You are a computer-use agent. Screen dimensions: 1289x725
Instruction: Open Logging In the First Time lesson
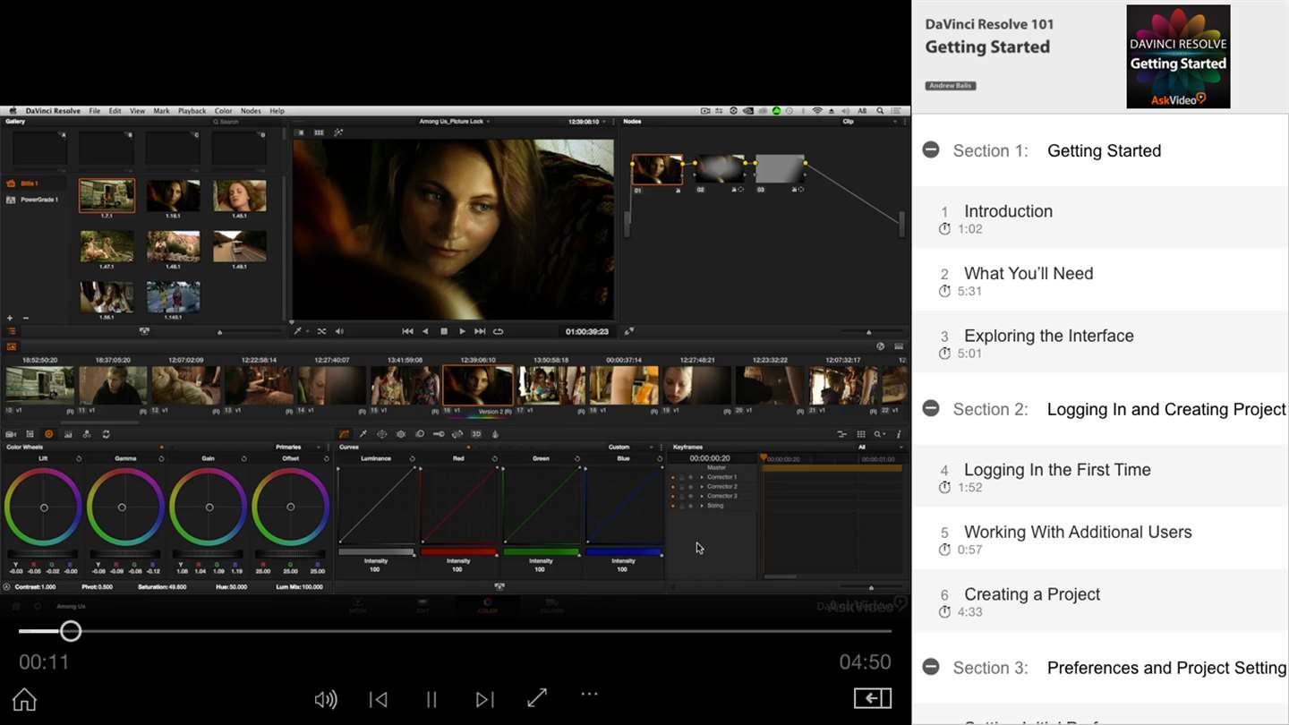[x=1100, y=476]
